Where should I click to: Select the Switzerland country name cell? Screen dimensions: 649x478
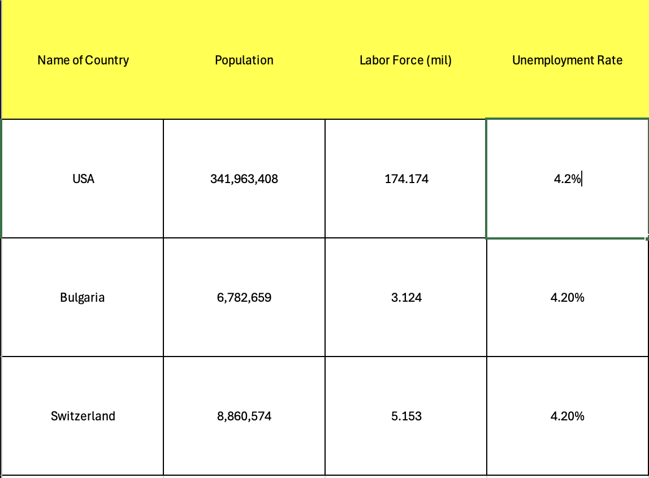[83, 416]
